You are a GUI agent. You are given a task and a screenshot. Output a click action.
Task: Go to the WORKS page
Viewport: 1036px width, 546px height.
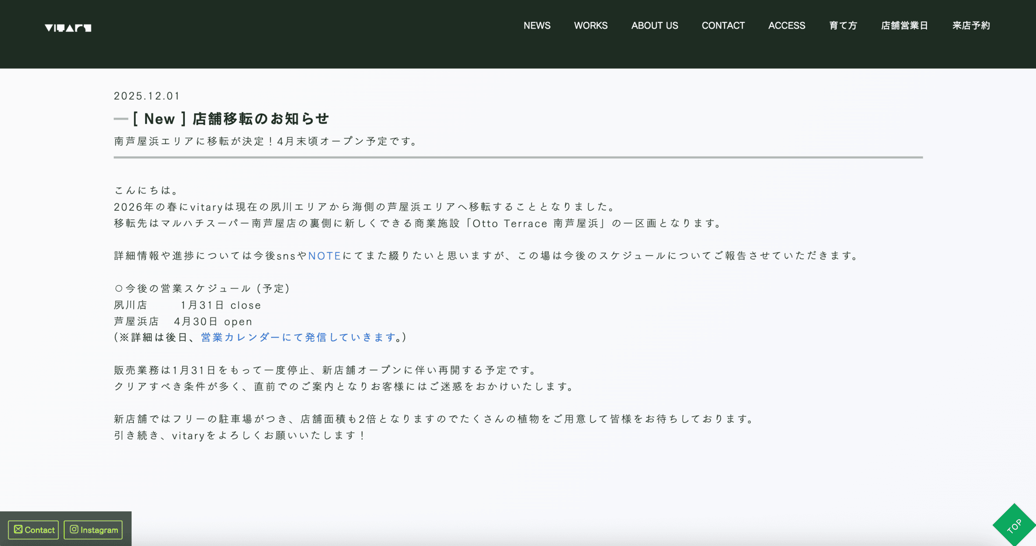[x=590, y=26]
